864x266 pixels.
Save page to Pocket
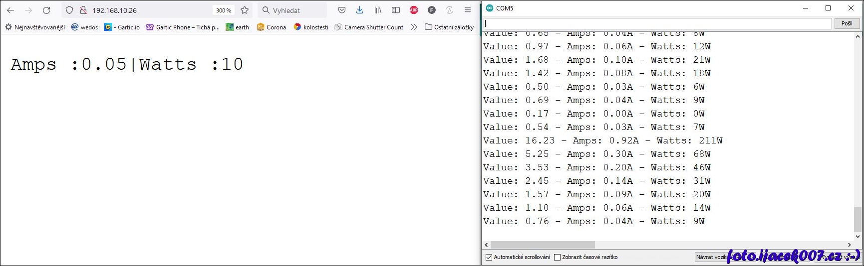point(342,10)
